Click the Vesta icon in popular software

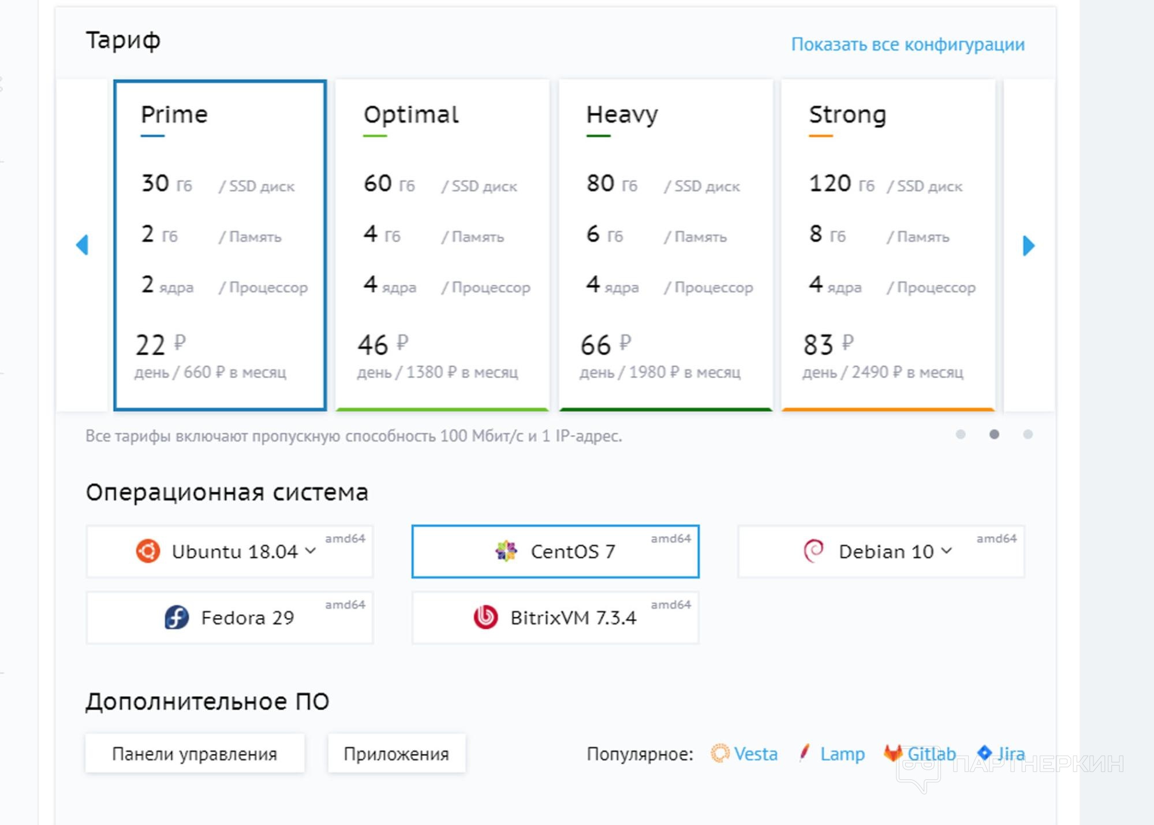[720, 753]
